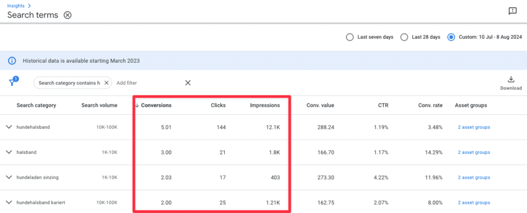Click the hundeladen sinzing category name
Screen dimensions: 527x213
pos(38,178)
